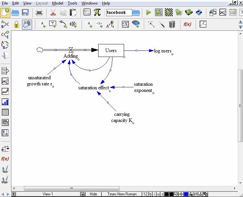The width and height of the screenshot is (243, 197).
Task: Enable the Lock sketch tool
Action: pos(17,25)
